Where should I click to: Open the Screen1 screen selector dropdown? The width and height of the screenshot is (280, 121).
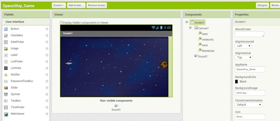click(x=59, y=5)
